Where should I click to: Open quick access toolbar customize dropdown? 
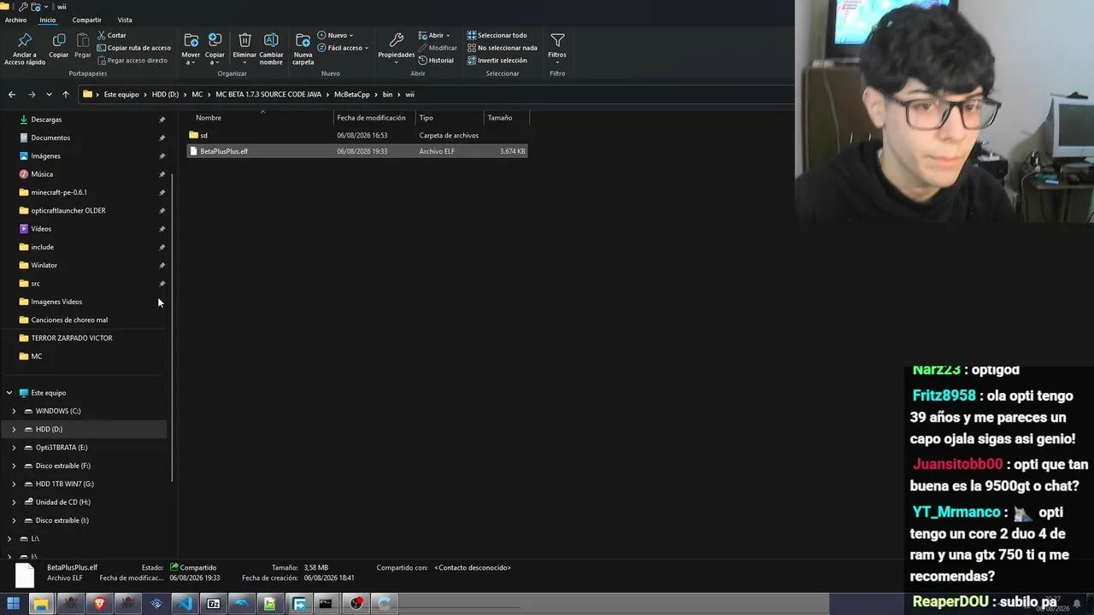pos(46,6)
